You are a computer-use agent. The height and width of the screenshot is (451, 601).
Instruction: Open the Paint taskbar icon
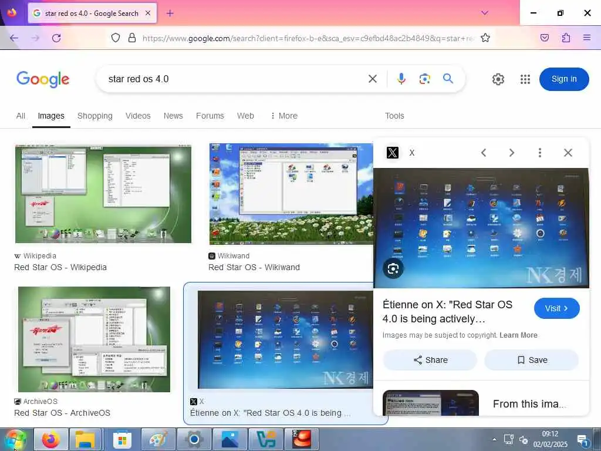pos(158,439)
